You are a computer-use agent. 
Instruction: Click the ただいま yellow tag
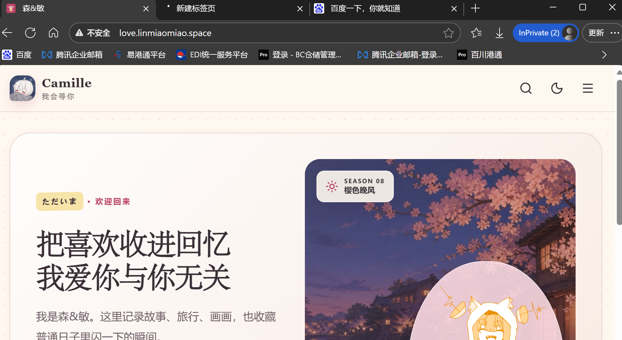pyautogui.click(x=60, y=201)
